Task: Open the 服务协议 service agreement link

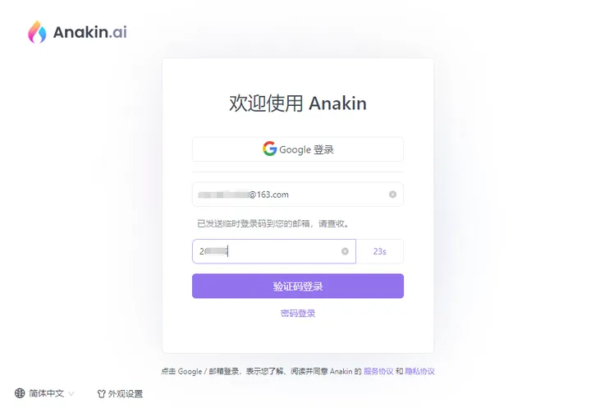Action: pos(378,371)
